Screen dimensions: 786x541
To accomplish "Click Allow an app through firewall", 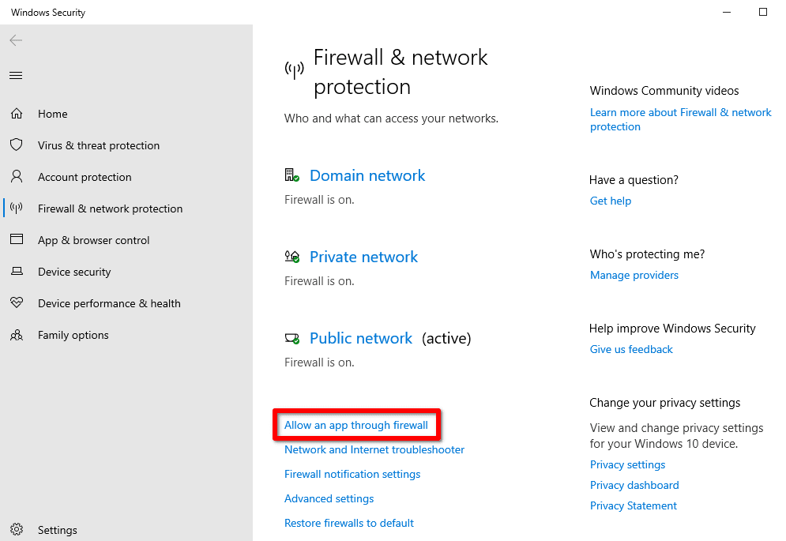I will tap(356, 425).
